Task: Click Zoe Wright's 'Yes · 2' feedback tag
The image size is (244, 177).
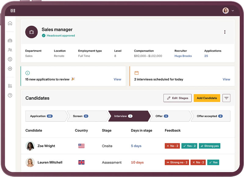Action: (x=189, y=146)
